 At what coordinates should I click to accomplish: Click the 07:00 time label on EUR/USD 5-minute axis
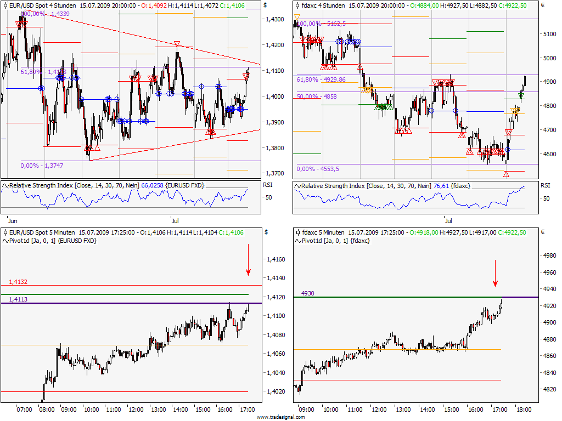(24, 409)
